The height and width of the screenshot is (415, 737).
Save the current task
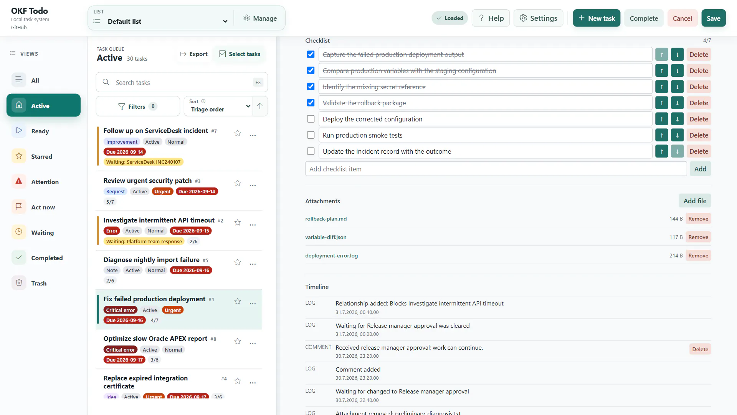[713, 18]
